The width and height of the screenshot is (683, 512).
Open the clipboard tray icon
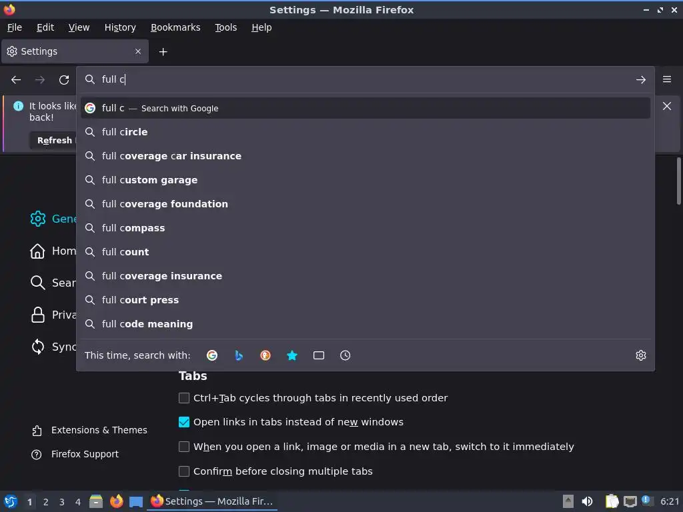pyautogui.click(x=612, y=501)
